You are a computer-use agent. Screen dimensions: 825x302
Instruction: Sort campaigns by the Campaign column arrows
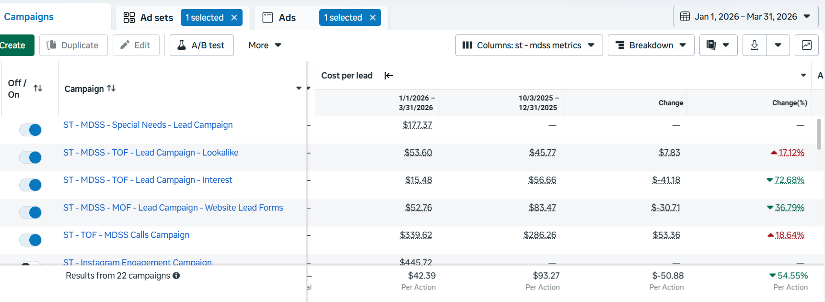click(x=111, y=88)
